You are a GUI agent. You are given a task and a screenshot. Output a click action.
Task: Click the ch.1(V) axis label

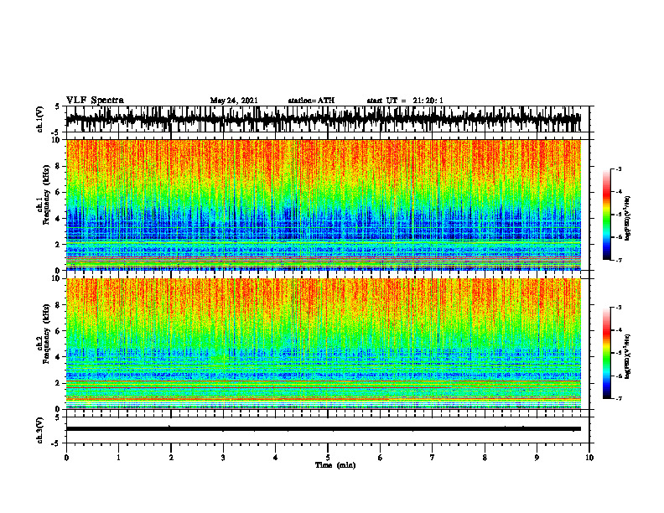point(40,118)
